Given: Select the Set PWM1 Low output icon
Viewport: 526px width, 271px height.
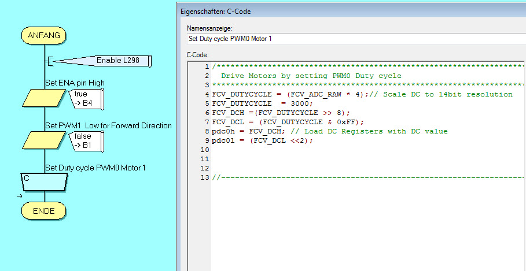Looking at the screenshot, I should 44,140.
